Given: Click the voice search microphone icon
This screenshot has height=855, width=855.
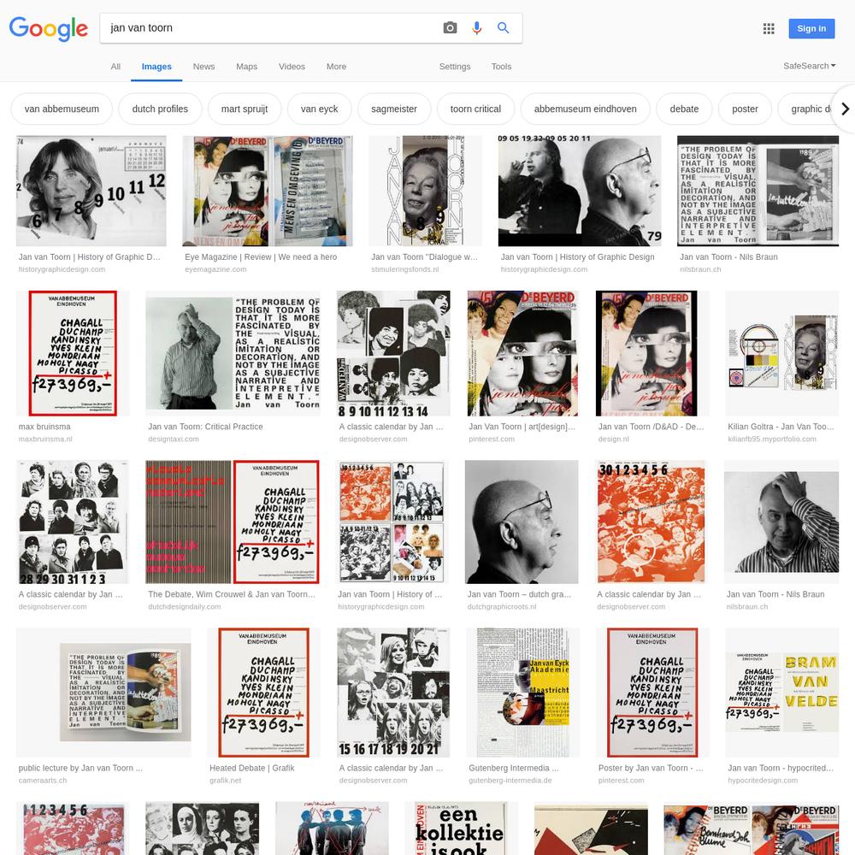Looking at the screenshot, I should [476, 28].
